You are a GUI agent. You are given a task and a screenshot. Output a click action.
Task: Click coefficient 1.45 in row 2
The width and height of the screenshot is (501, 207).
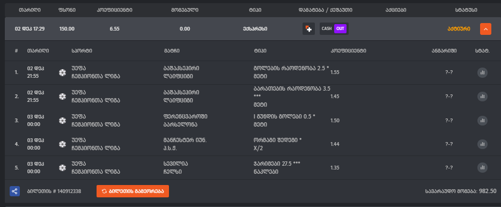point(335,97)
